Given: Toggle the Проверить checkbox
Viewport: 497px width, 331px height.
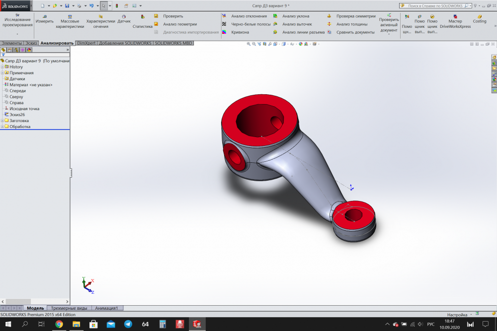Looking at the screenshot, I should tap(156, 16).
